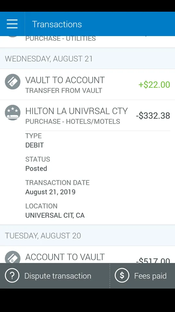Tap the Transactions header title
This screenshot has width=175, height=312.
pos(57,24)
